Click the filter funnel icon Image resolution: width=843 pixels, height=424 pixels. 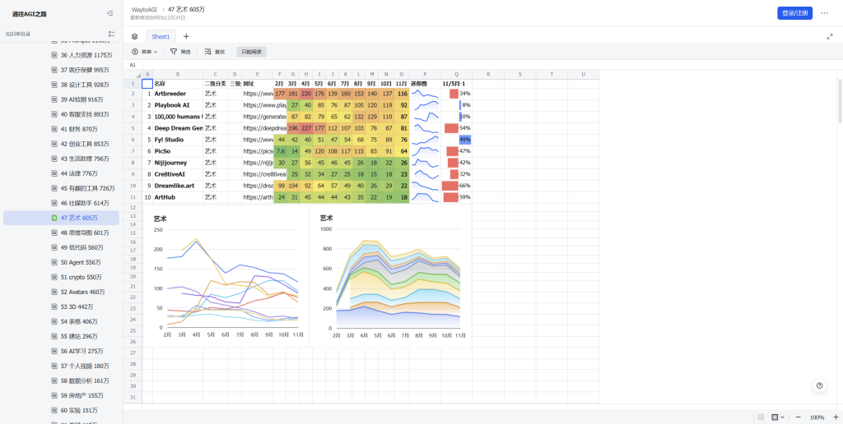[x=174, y=52]
